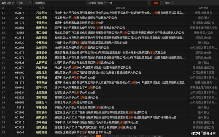Click the 清空 clear button
The image size is (219, 137).
click(168, 3)
